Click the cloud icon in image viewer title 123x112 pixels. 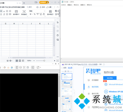point(104,64)
